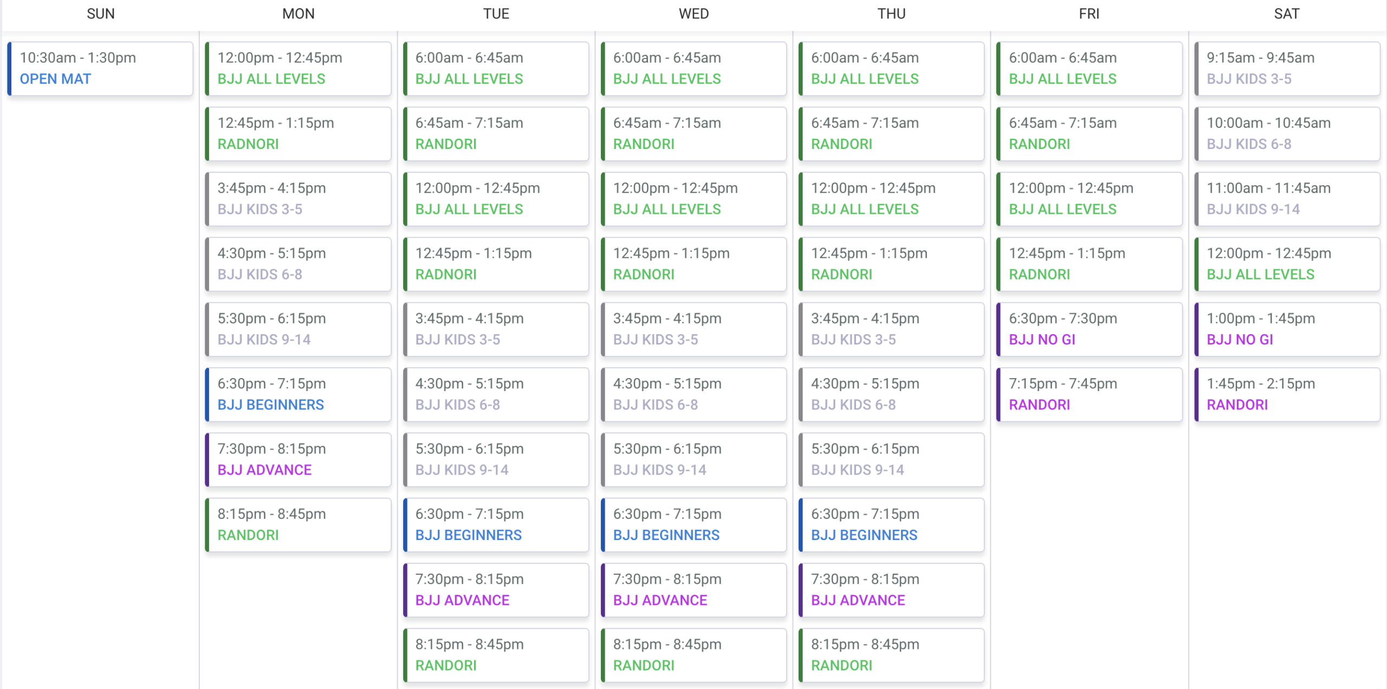Open Thursday 6:30pm BJJ BEGINNERS class
Viewport: 1387px width, 689px height.
point(891,524)
